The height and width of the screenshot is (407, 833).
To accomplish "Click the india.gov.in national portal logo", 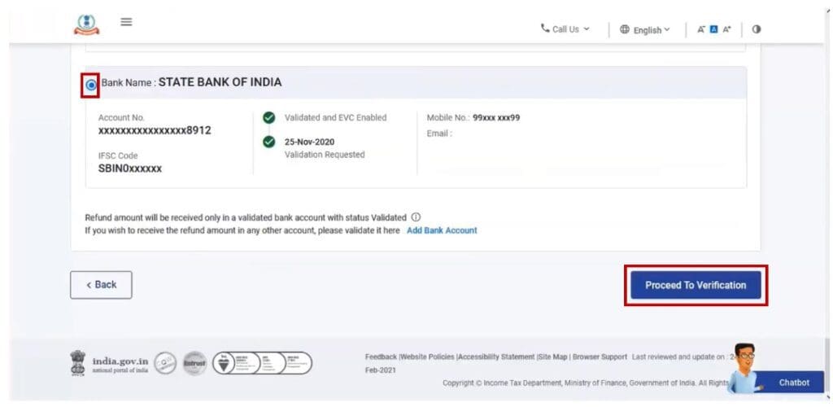I will [110, 363].
